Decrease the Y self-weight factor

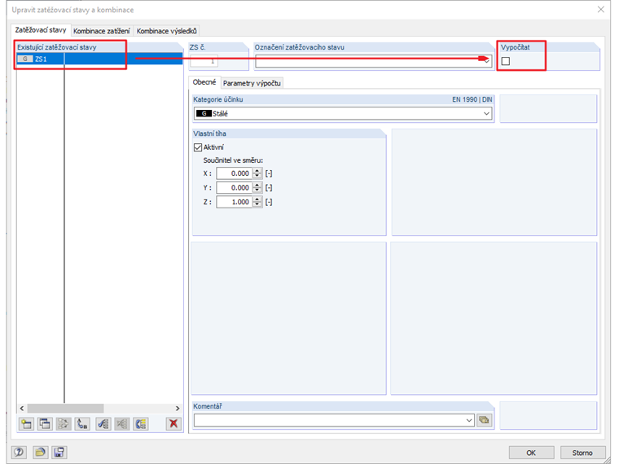257,190
